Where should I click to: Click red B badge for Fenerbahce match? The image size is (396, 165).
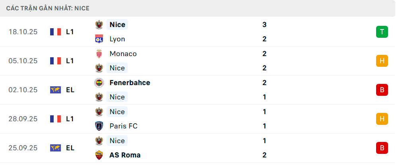click(382, 90)
